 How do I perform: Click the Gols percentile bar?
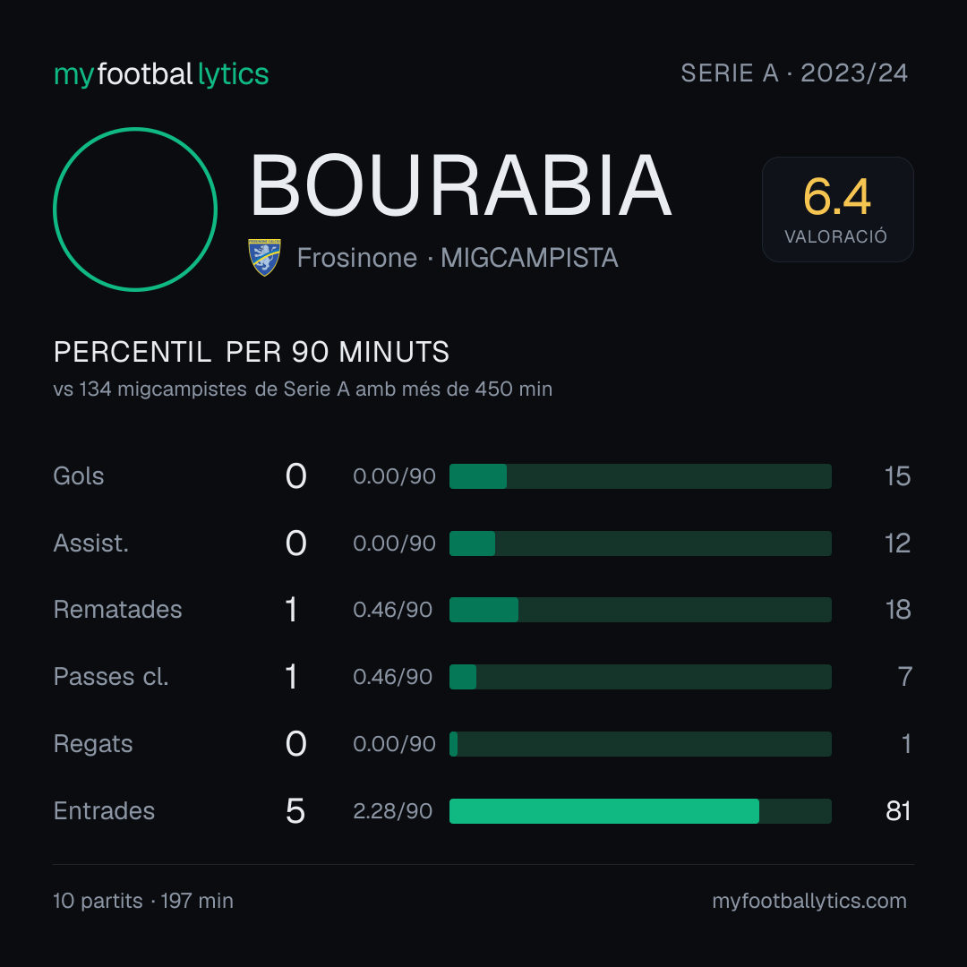640,476
